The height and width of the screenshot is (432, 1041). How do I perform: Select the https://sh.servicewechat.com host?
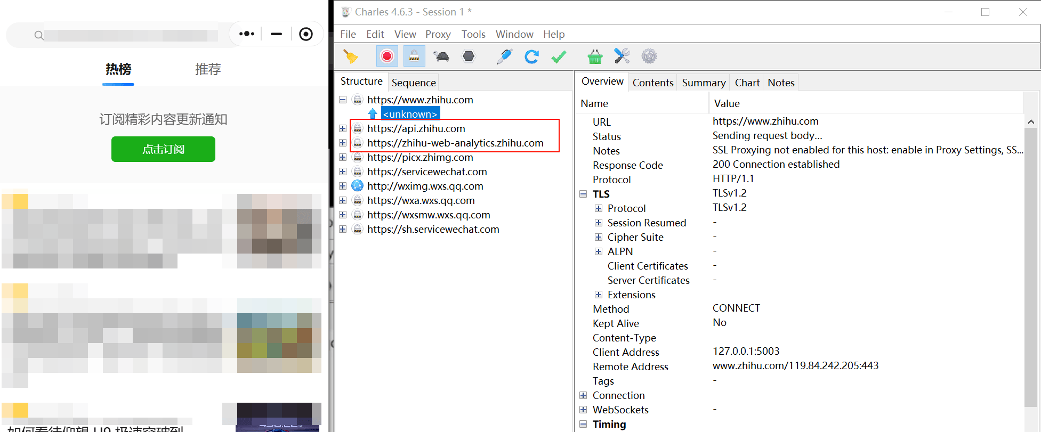433,229
